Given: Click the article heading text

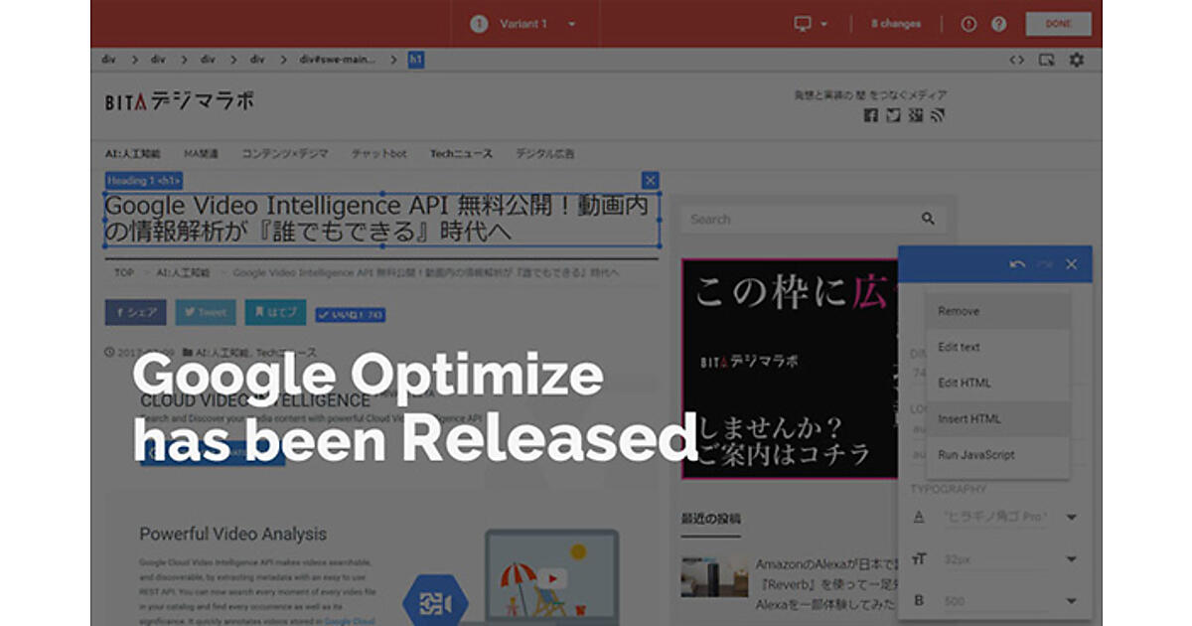Looking at the screenshot, I should (381, 219).
